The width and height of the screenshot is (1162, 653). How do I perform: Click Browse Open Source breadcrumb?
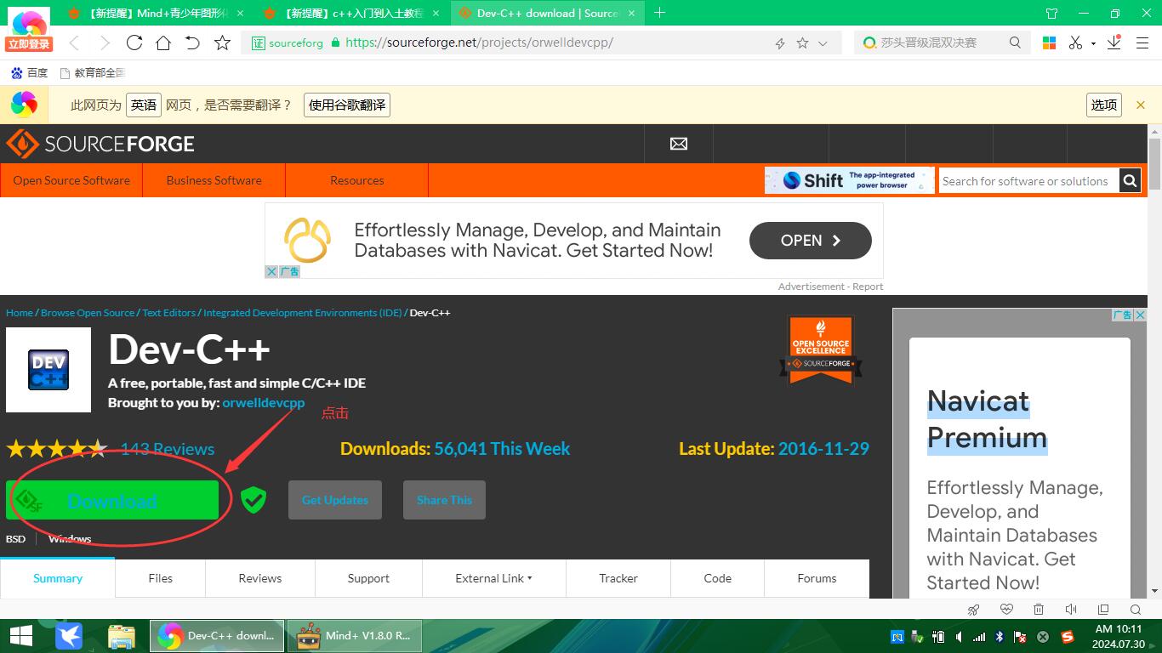[x=88, y=313]
